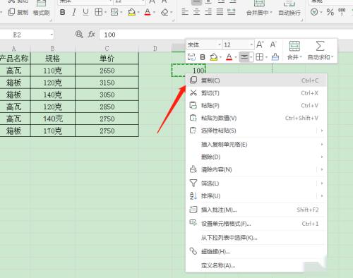
Task: Open the E2 name box dropdown
Action: (52, 35)
